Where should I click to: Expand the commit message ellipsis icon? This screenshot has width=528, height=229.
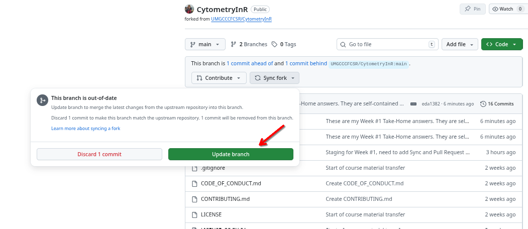pyautogui.click(x=413, y=104)
